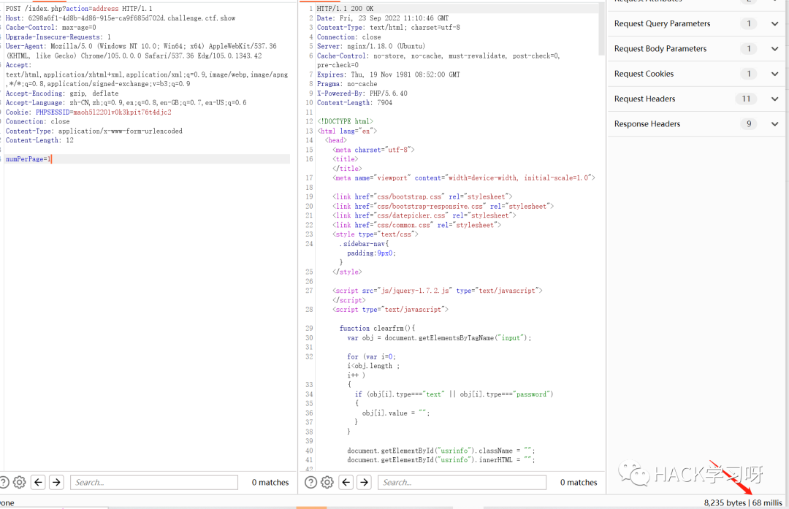Click Server nginx/1.18.0 header line
Image resolution: width=789 pixels, height=509 pixels.
click(371, 46)
